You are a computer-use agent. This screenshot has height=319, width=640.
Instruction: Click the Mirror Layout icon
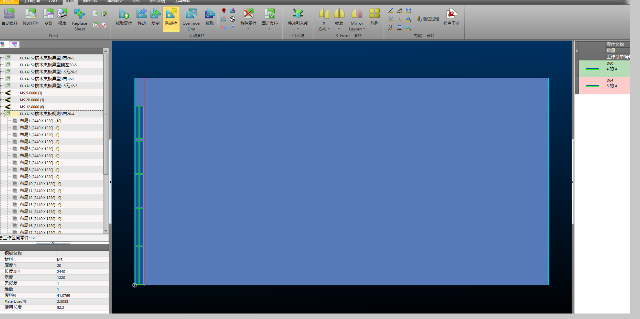tap(357, 14)
